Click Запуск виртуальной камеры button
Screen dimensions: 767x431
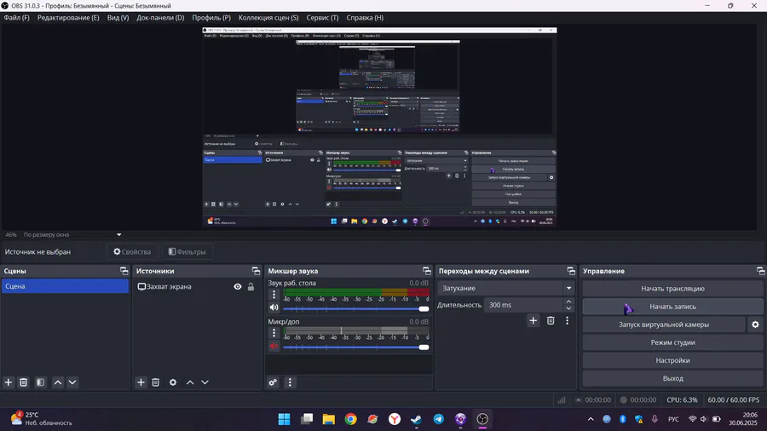tap(664, 325)
